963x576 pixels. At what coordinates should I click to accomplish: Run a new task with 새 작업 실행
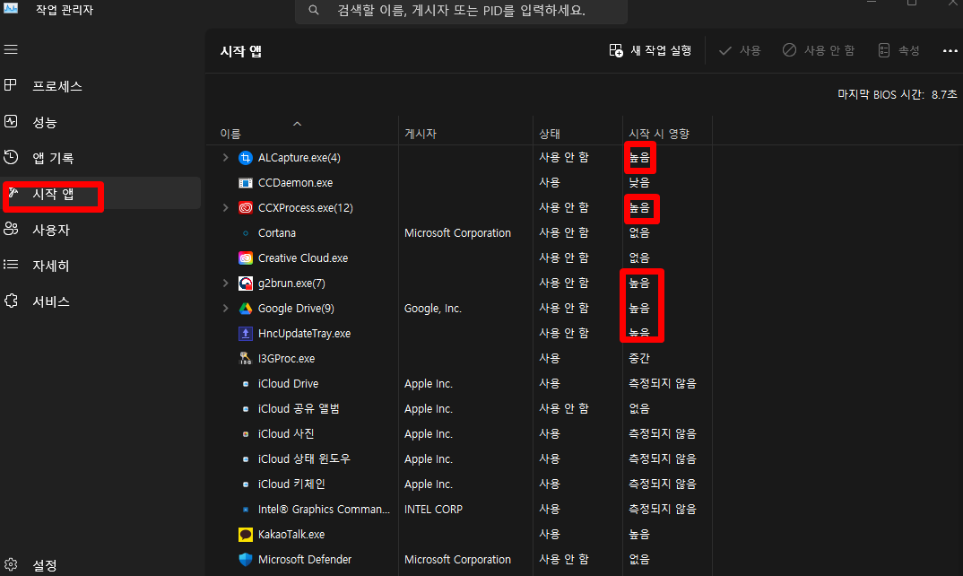[650, 50]
